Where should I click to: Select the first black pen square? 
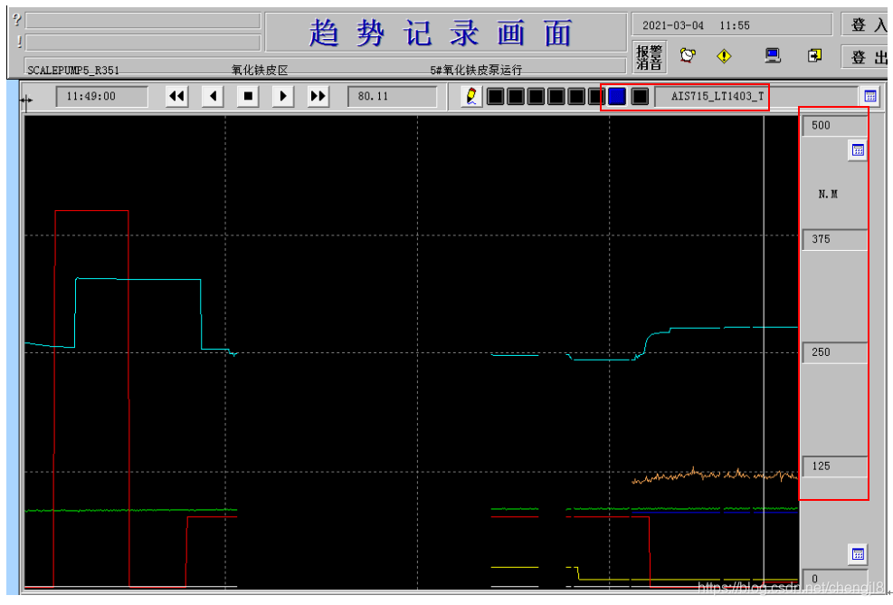click(x=496, y=96)
